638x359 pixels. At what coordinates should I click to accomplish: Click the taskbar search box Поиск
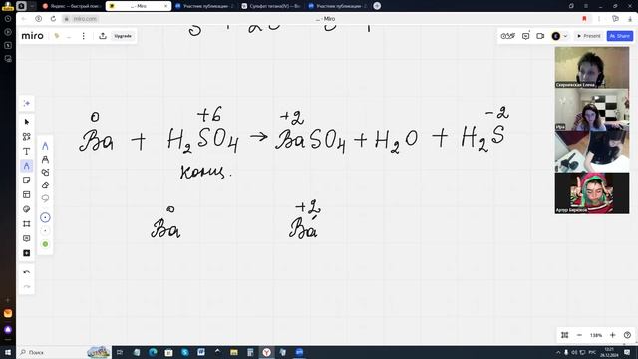(x=53, y=352)
